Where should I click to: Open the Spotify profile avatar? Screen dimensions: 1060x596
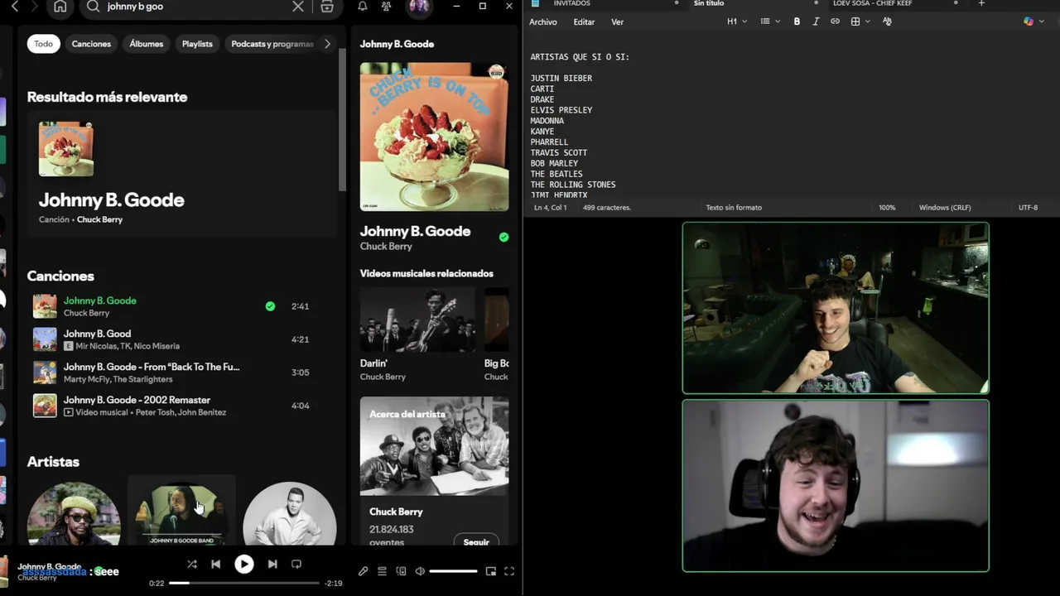tap(419, 7)
